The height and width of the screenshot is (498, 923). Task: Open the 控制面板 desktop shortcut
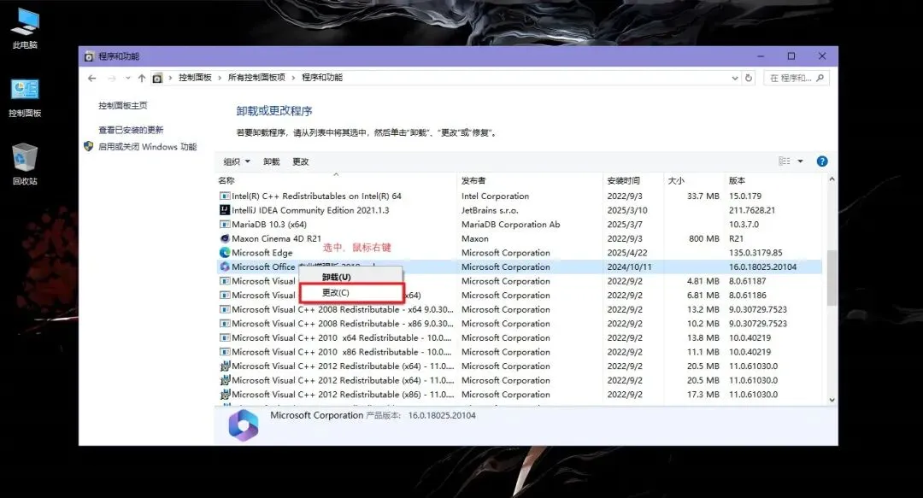[x=25, y=97]
